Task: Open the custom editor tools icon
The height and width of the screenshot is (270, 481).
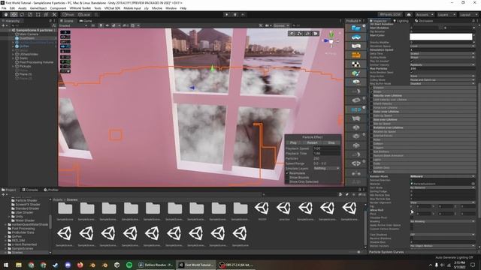Action: [54, 14]
